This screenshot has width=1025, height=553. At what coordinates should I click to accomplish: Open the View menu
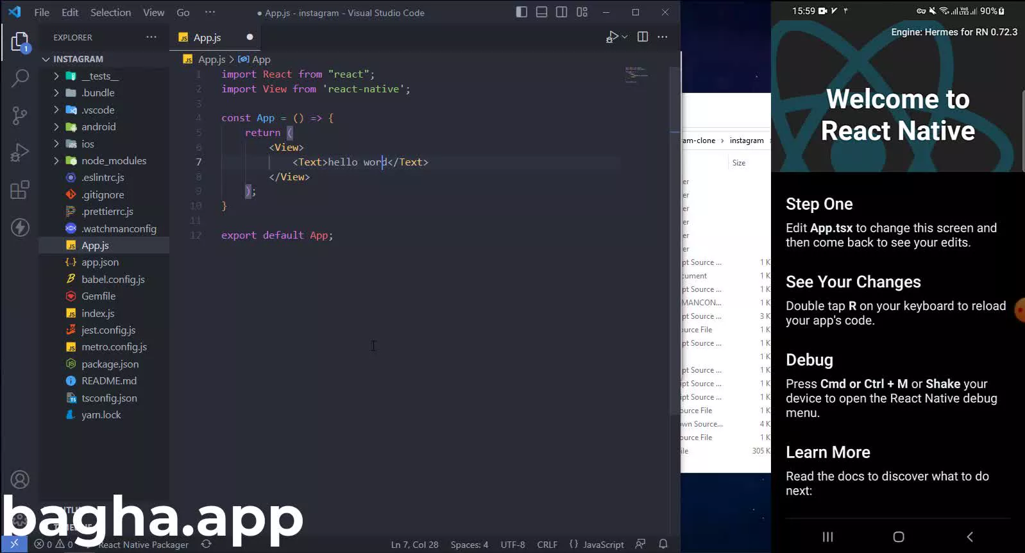click(153, 12)
